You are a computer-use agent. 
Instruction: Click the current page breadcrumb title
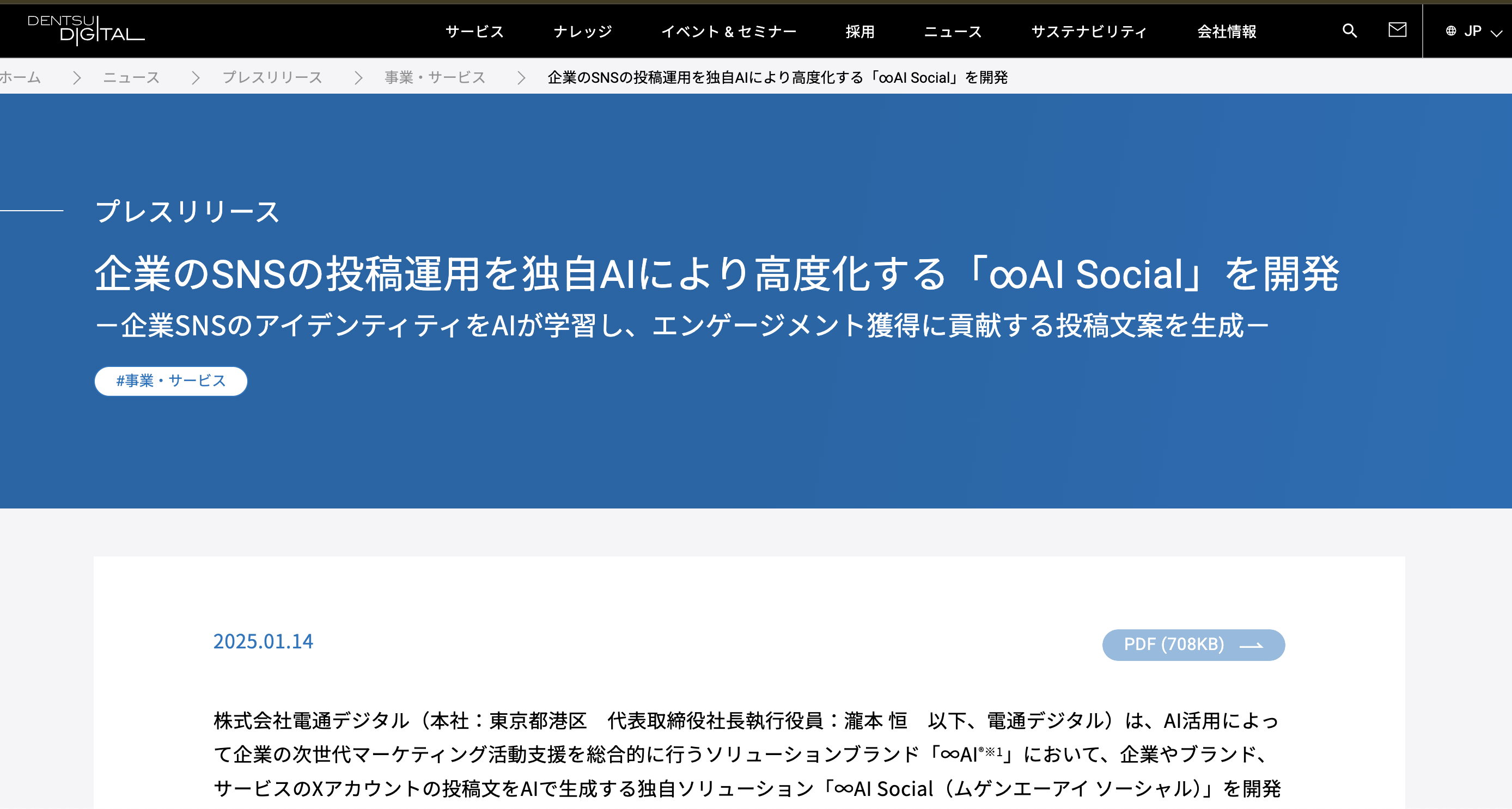778,77
